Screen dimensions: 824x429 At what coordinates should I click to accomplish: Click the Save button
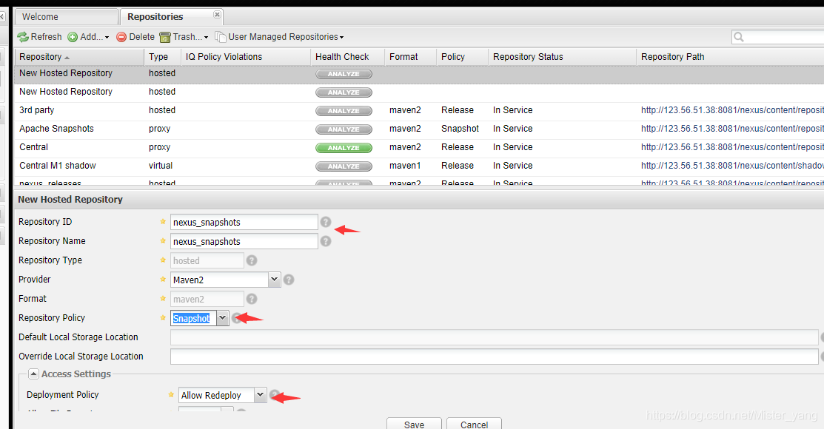point(414,424)
